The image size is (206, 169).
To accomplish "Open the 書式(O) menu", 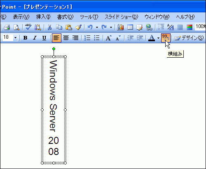I will [x=66, y=17].
